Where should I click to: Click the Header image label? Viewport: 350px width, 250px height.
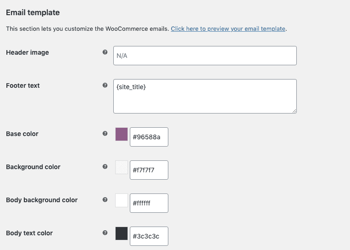pos(28,52)
